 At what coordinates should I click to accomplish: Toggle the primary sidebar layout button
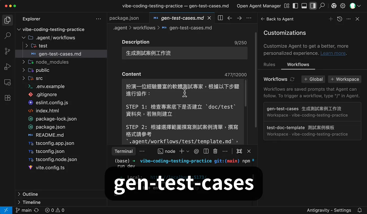(295, 6)
